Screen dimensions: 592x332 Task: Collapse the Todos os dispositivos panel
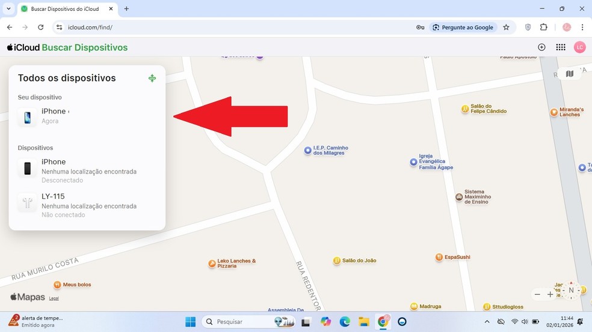pos(152,78)
